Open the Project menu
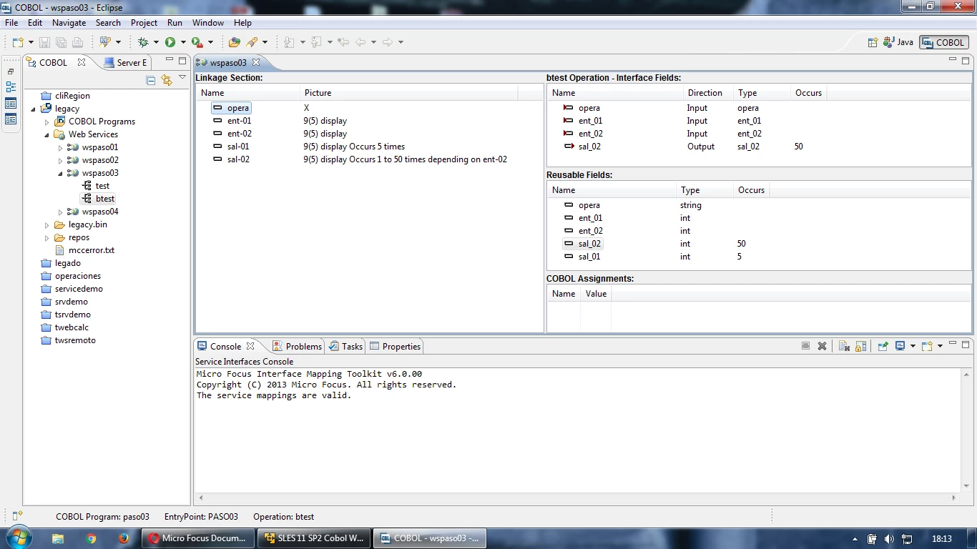This screenshot has width=977, height=549. [x=144, y=23]
